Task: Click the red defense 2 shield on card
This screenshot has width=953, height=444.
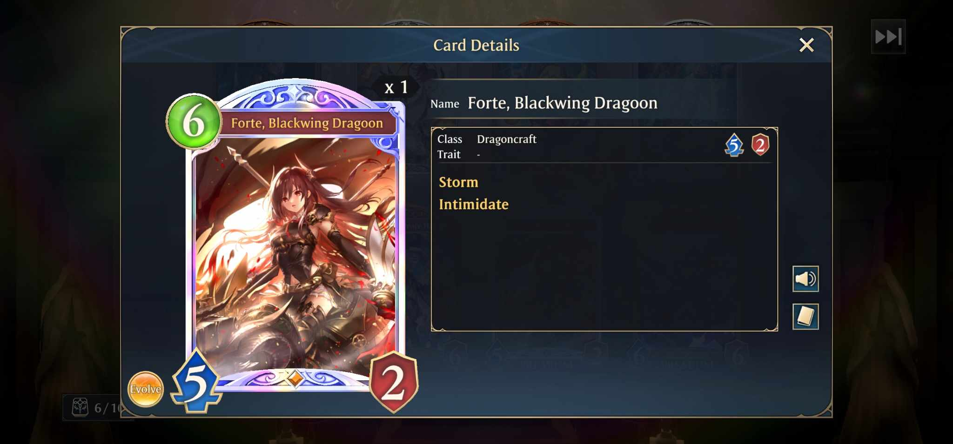Action: coord(394,382)
